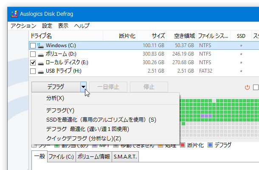
Task: Sort by the SSD column header
Action: pyautogui.click(x=241, y=36)
